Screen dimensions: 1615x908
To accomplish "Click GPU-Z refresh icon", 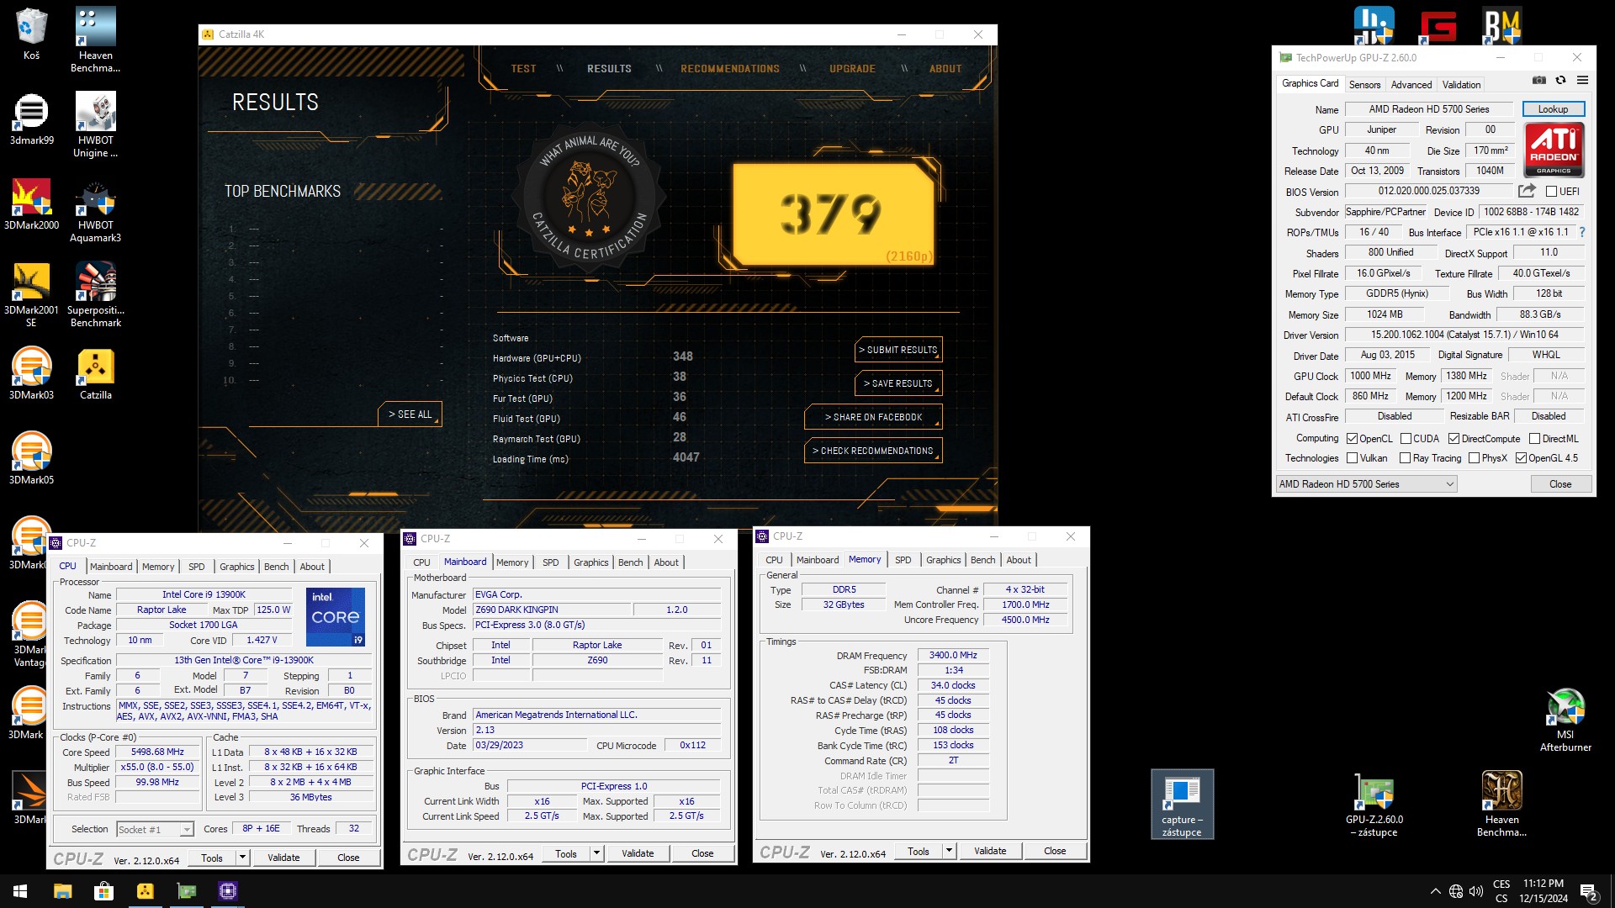I will pyautogui.click(x=1560, y=81).
